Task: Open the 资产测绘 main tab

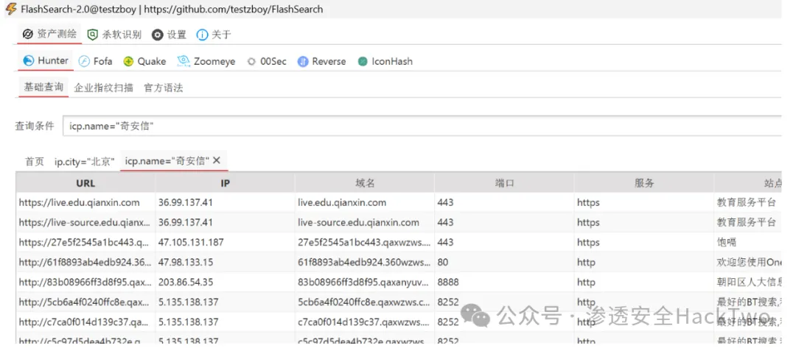Action: point(49,35)
